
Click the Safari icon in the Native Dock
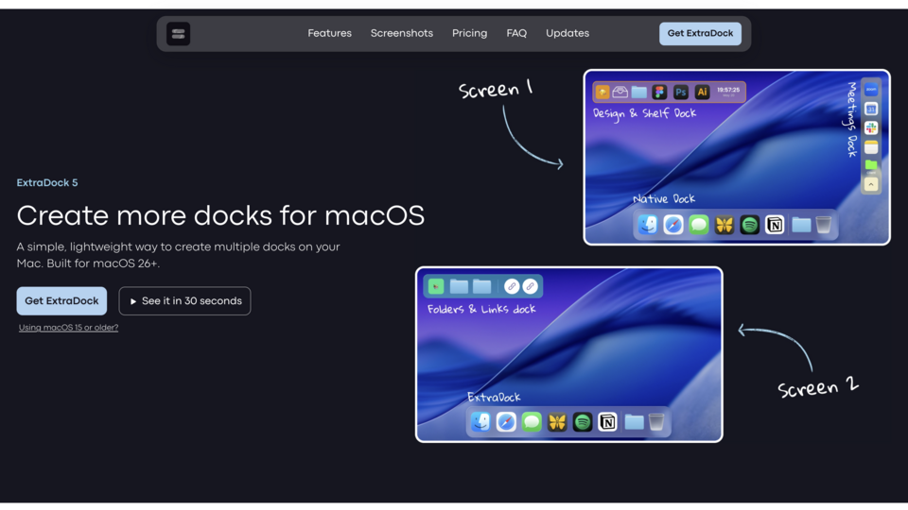point(672,225)
